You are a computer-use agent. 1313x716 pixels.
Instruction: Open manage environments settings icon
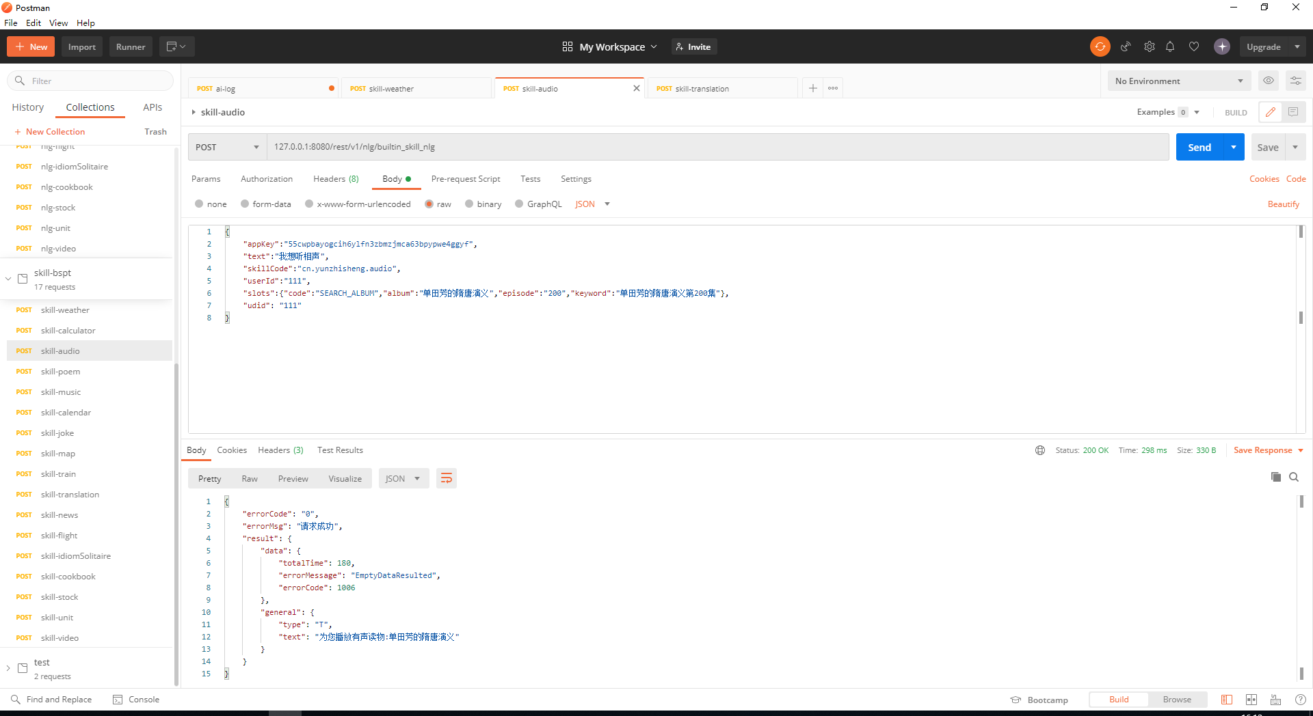[1296, 81]
